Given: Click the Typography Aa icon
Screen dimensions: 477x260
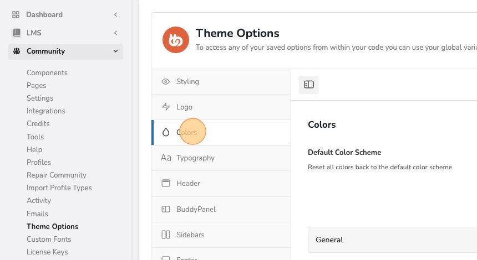Looking at the screenshot, I should coord(166,158).
